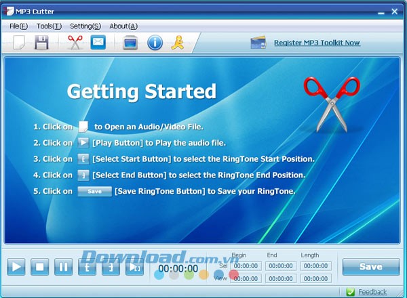Open the monitor screen icon in toolbar

coord(130,43)
